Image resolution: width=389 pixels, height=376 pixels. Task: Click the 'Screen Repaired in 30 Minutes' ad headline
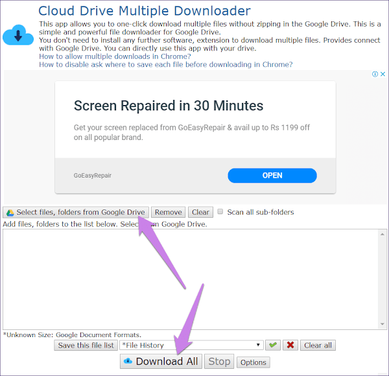pyautogui.click(x=169, y=106)
